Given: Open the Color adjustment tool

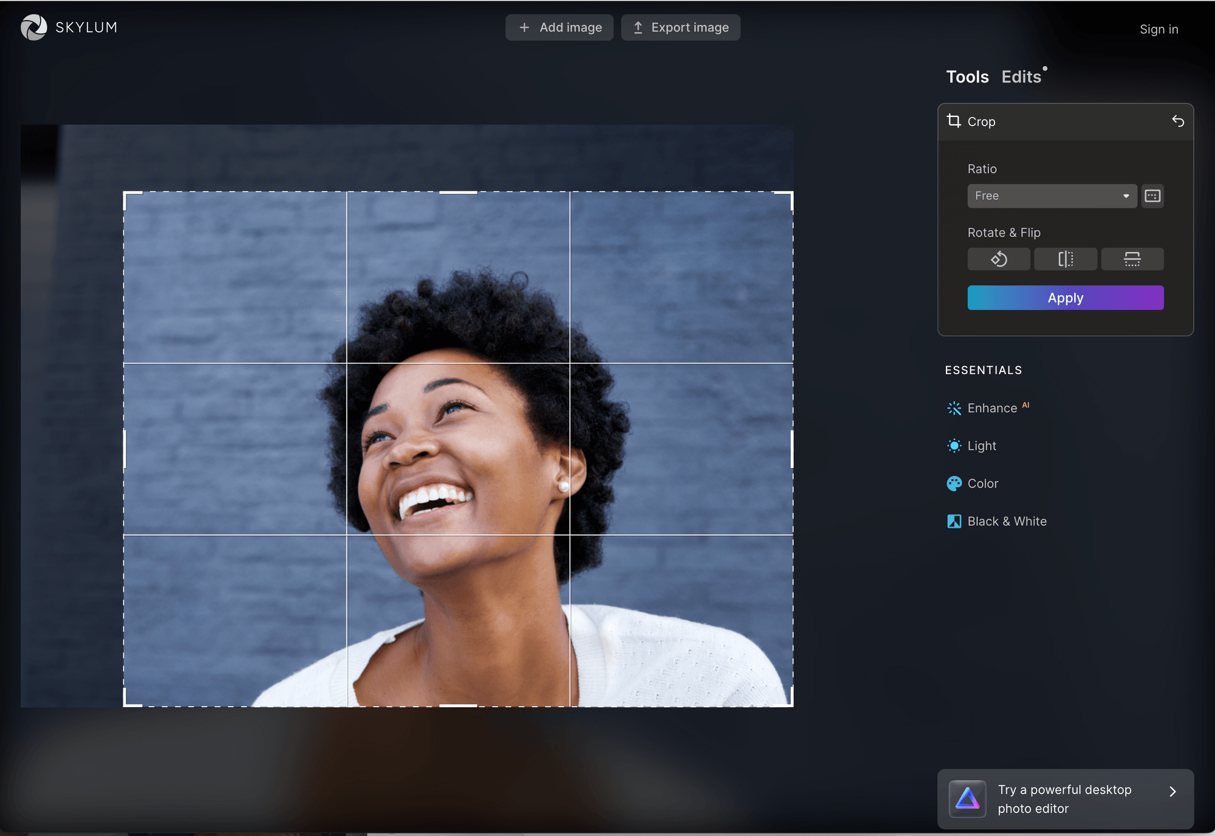Looking at the screenshot, I should (x=982, y=483).
